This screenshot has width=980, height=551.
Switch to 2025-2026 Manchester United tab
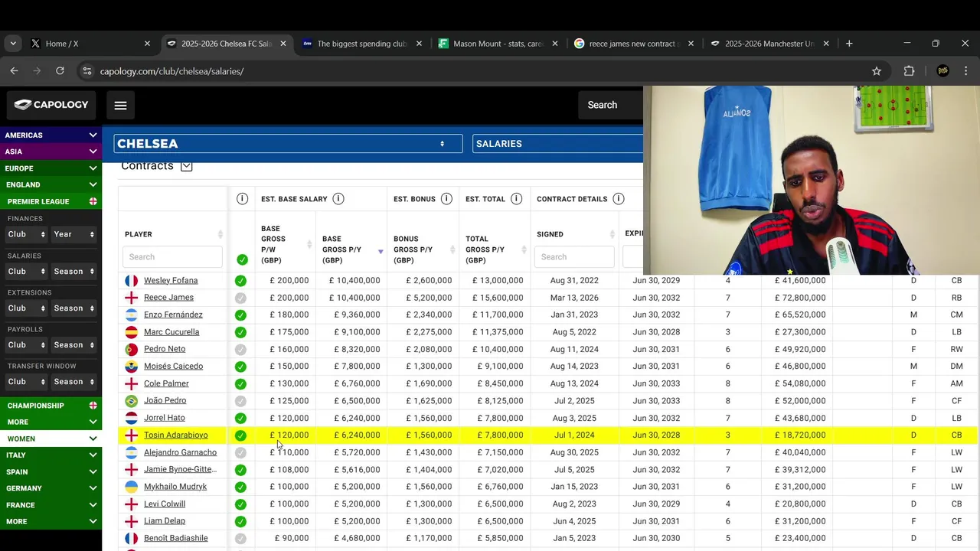769,44
